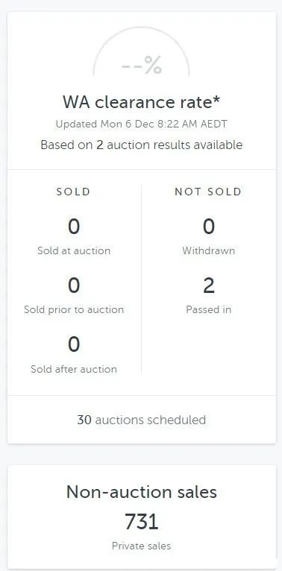Click the clearance rate percentage gauge

coord(141,51)
